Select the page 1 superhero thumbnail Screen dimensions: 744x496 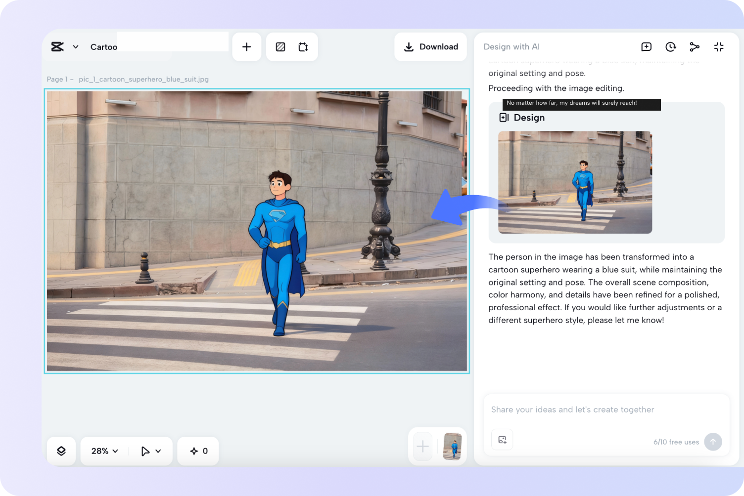tap(452, 447)
